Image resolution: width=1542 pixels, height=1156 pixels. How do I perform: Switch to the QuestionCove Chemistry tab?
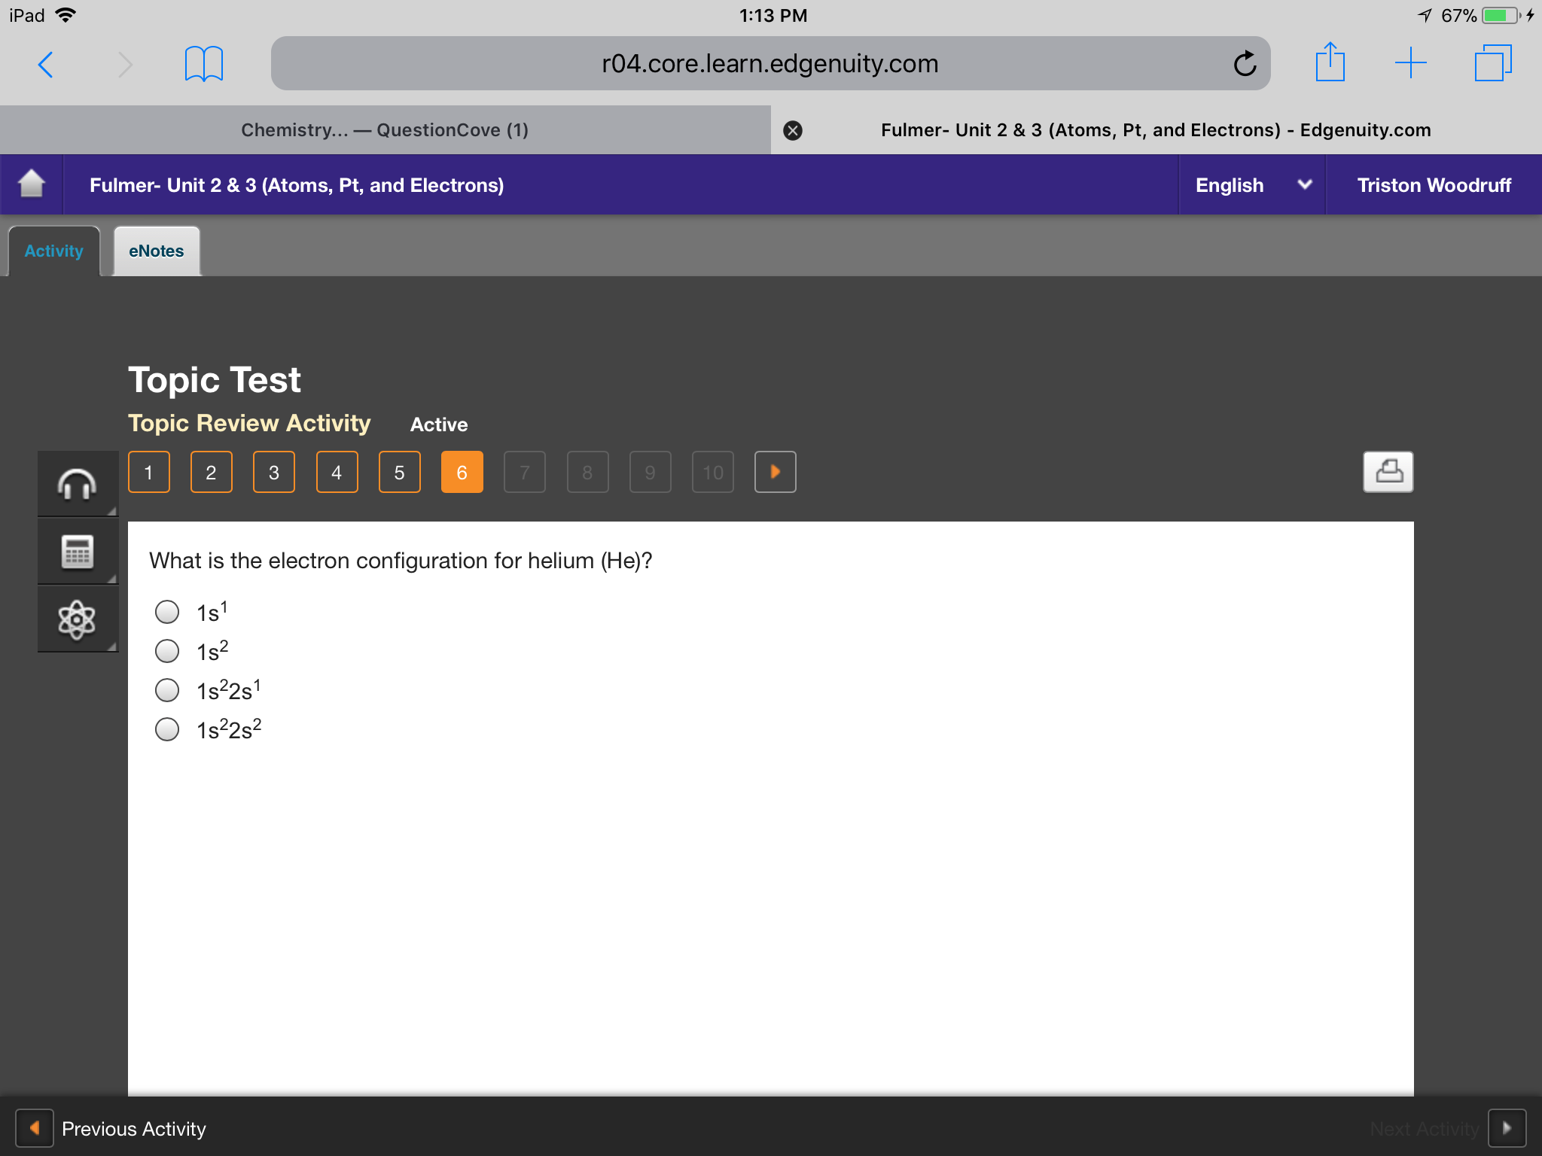pyautogui.click(x=385, y=130)
